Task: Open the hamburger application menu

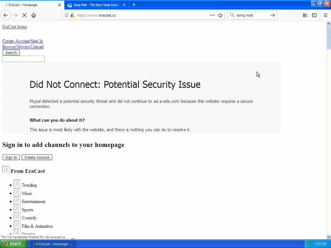Action: point(326,15)
